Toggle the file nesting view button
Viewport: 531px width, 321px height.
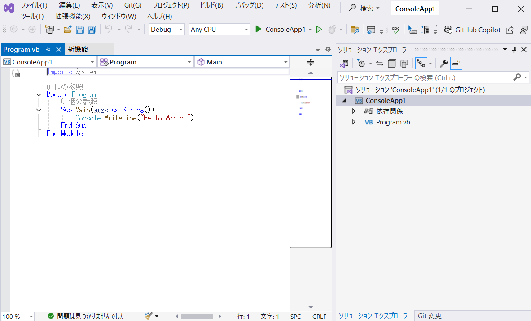click(421, 64)
